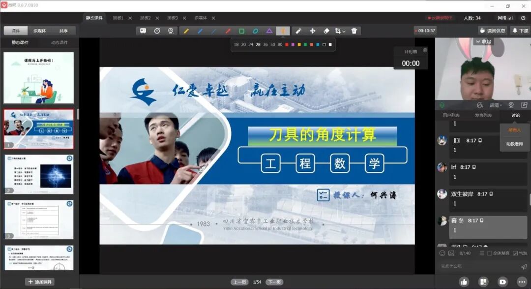Image resolution: width=531 pixels, height=289 pixels.
Task: Pick the red color swatch
Action: point(287,44)
